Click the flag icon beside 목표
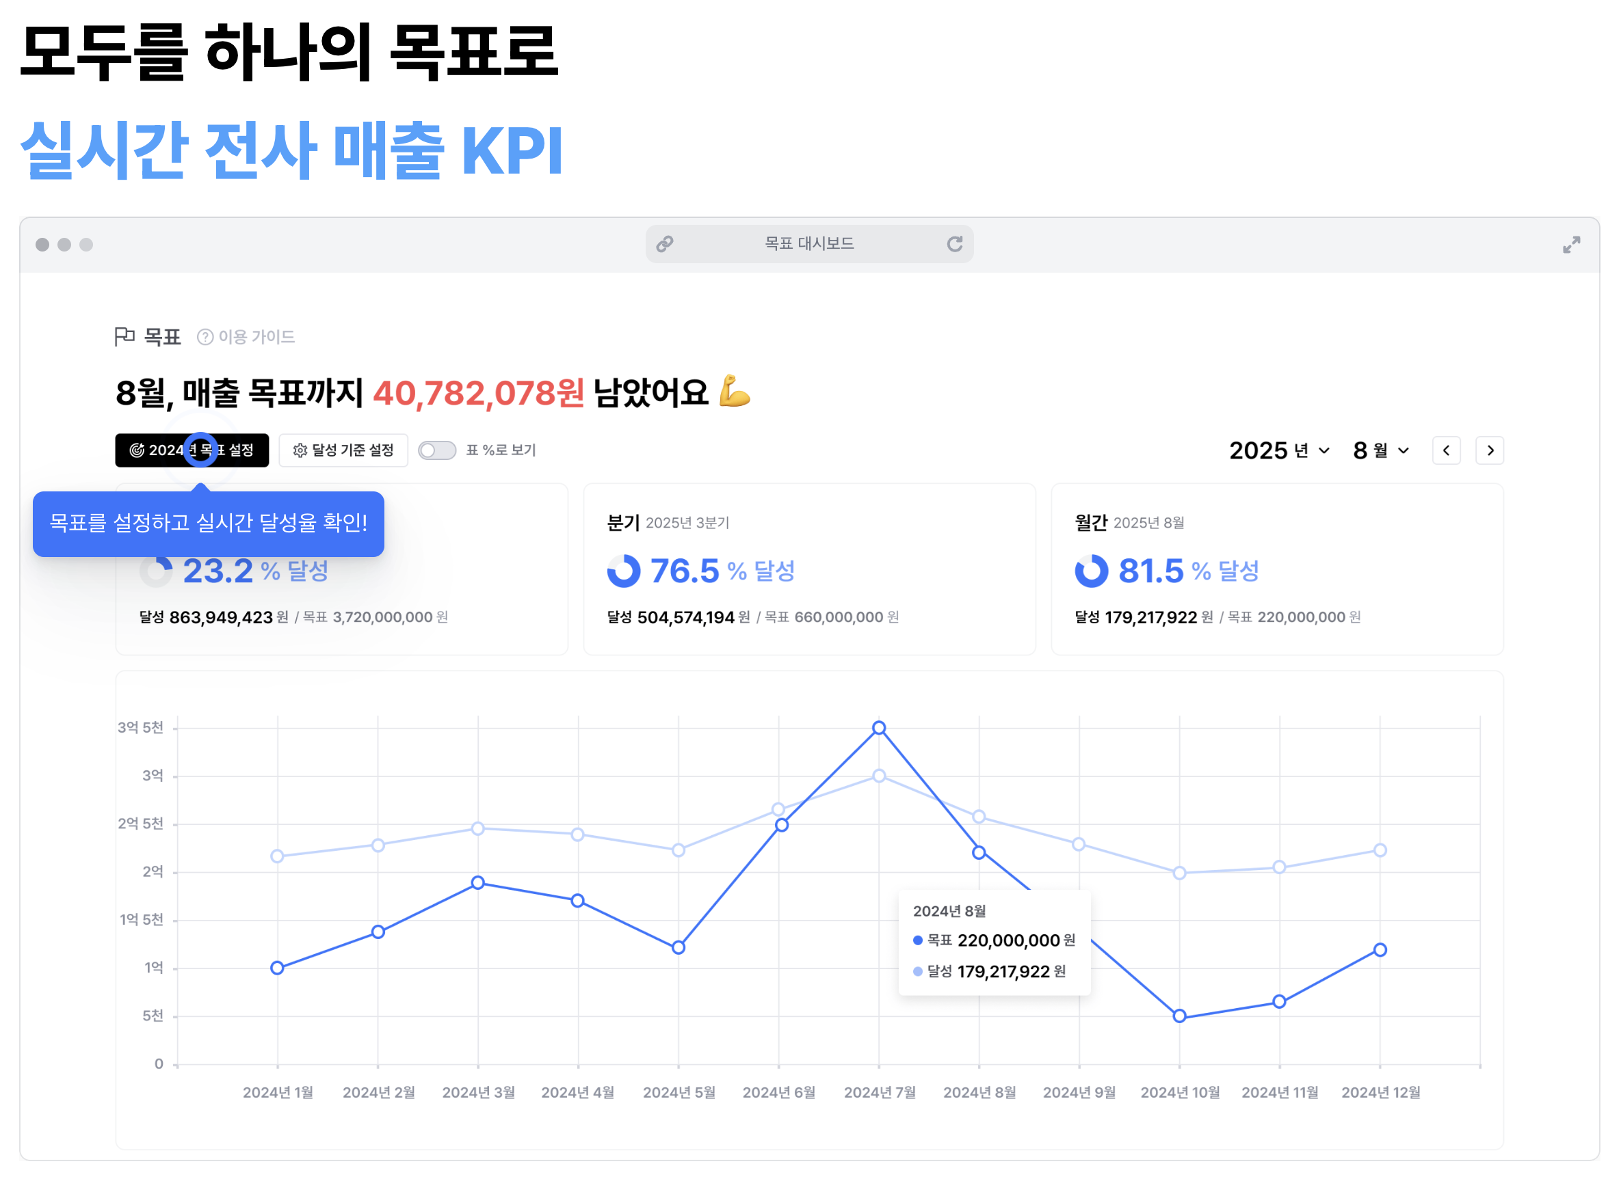This screenshot has height=1181, width=1621. tap(124, 337)
